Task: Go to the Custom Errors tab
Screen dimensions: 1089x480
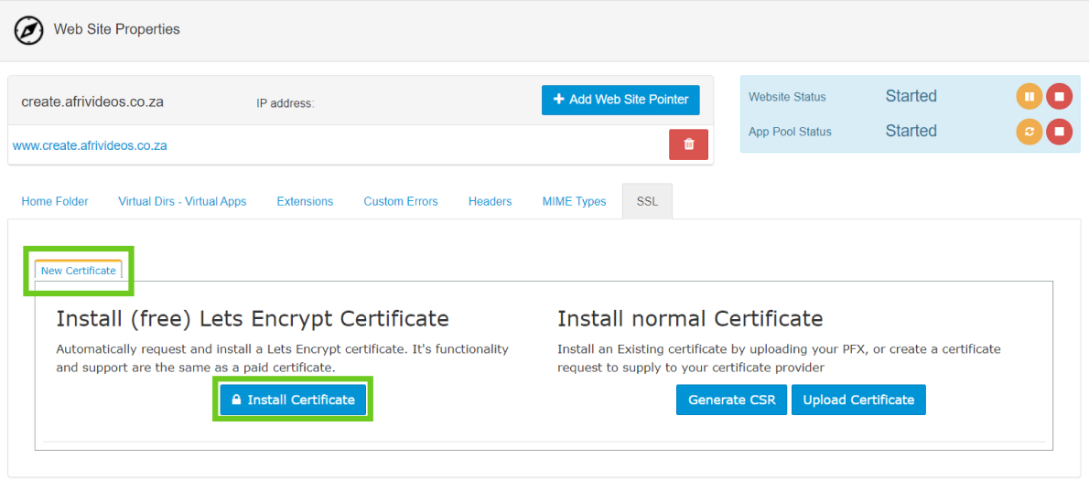Action: click(x=401, y=201)
